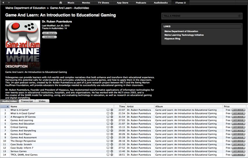Image resolution: width=248 pixels, height=158 pixels.
Task: Click the Dr. Ruben Puentedura author heading
Action: [57, 21]
